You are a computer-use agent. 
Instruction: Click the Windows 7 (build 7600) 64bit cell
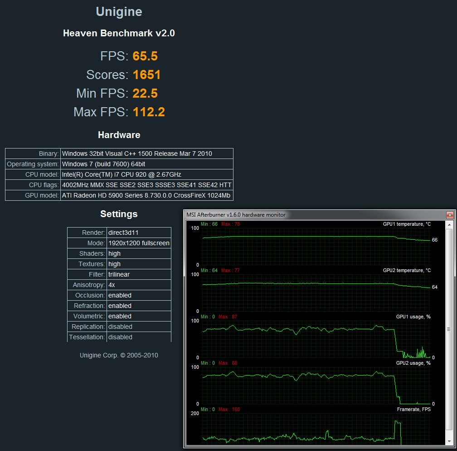(x=146, y=164)
